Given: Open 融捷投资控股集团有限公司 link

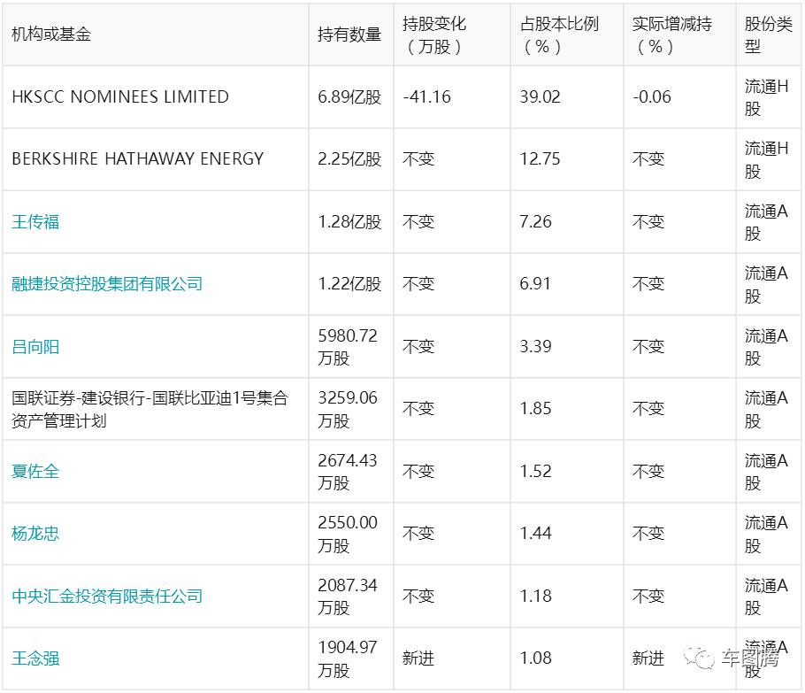Looking at the screenshot, I should coord(107,284).
